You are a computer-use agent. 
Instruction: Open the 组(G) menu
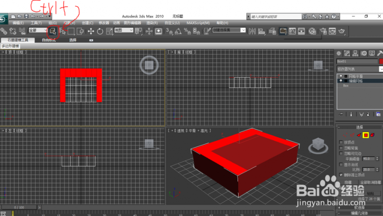pyautogui.click(x=53, y=23)
